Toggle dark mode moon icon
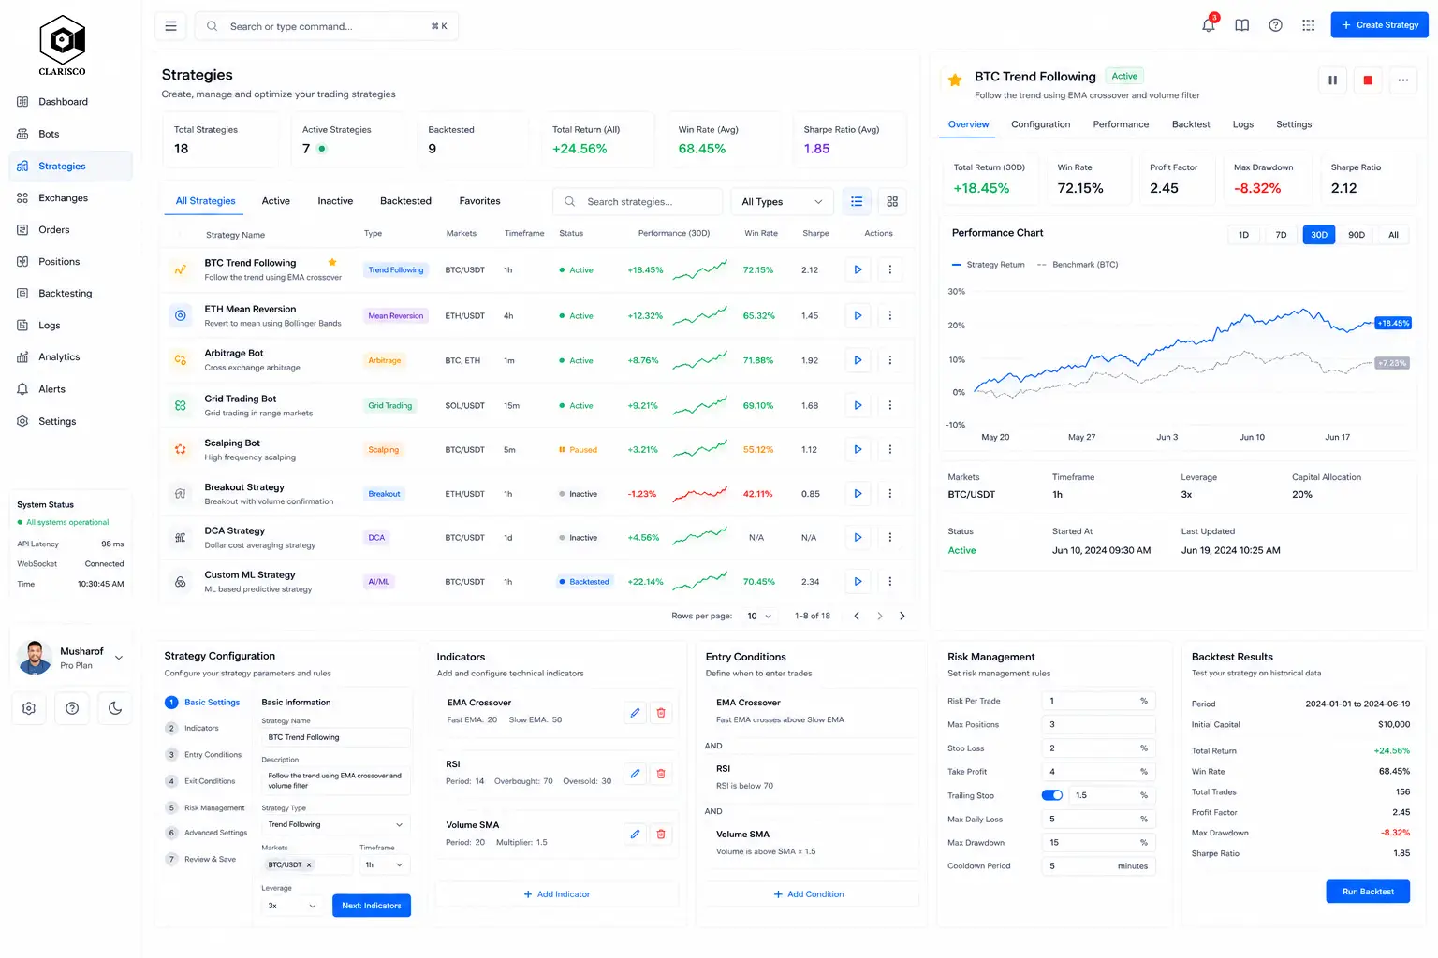The height and width of the screenshot is (958, 1438). [115, 708]
